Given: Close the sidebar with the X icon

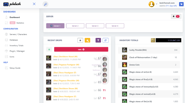Looking at the screenshot, I should 34,4.
